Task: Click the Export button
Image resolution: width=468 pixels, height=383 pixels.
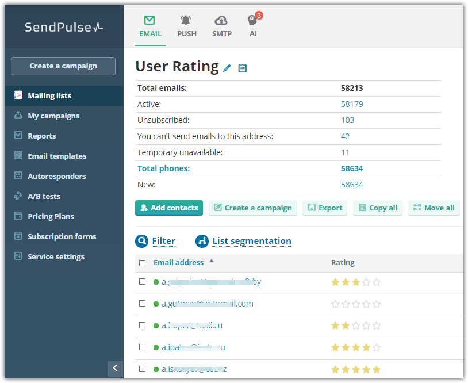Action: [325, 208]
